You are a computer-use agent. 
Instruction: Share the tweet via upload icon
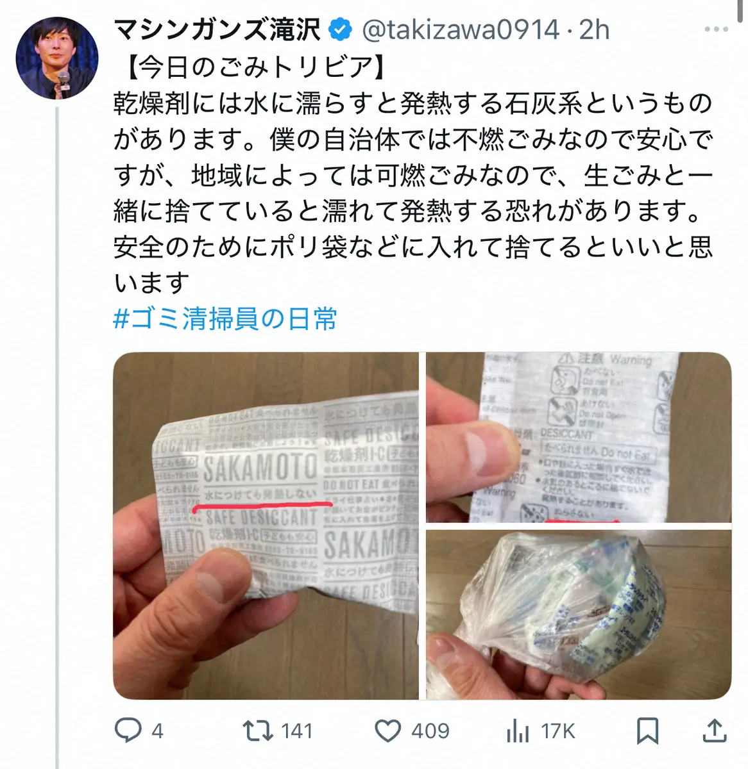point(715,730)
